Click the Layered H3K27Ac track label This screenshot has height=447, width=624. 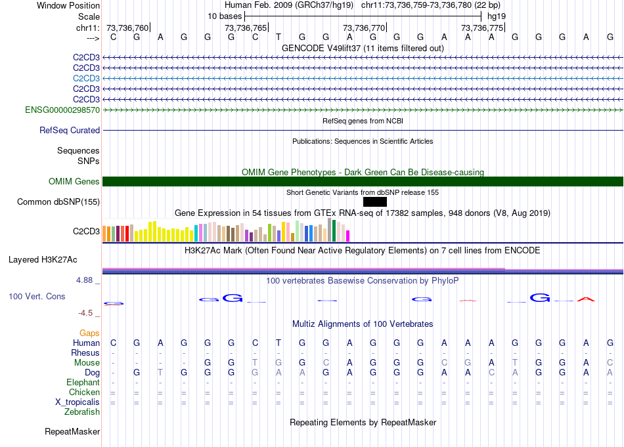click(43, 260)
